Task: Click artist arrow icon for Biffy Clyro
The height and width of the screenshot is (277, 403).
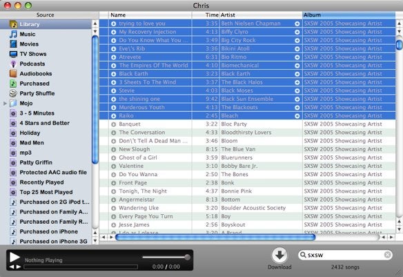Action: click(x=297, y=32)
